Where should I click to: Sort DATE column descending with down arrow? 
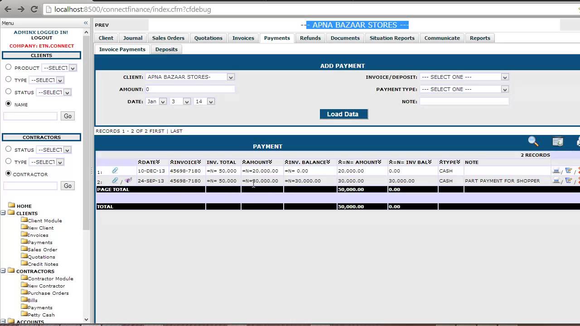158,162
